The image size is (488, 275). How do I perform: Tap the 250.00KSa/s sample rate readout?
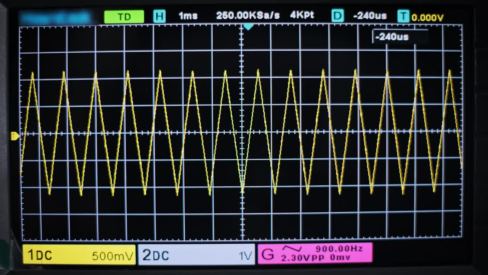point(248,16)
